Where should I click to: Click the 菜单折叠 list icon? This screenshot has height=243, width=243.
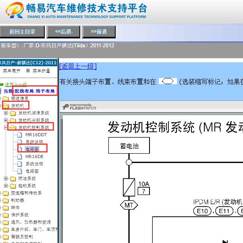click(x=28, y=71)
